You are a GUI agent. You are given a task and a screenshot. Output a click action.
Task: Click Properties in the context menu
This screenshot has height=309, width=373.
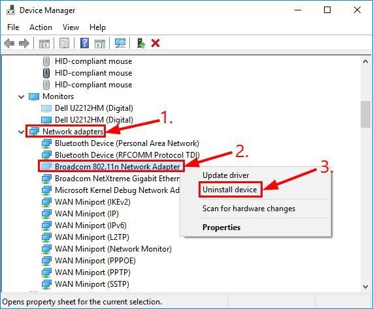(221, 228)
